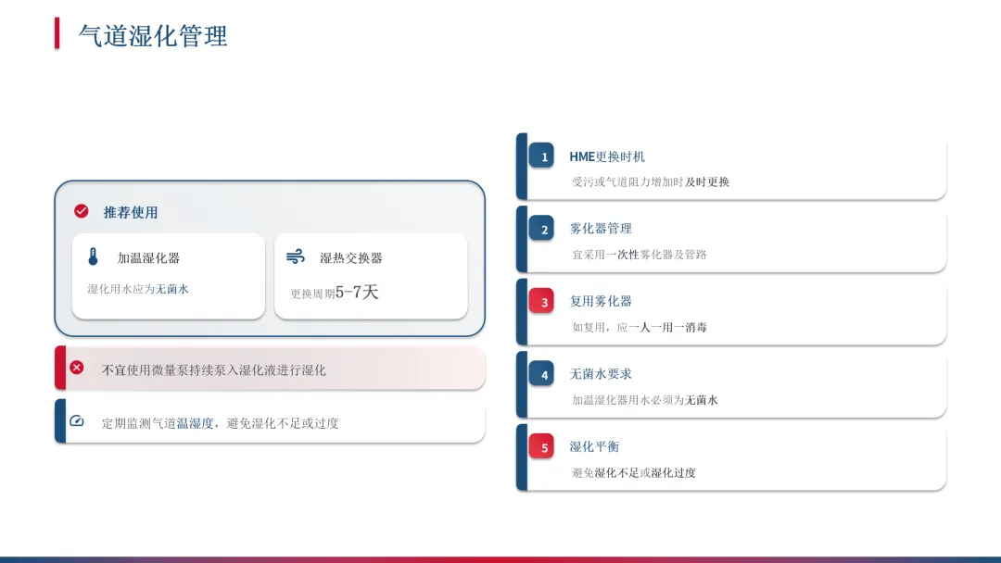Click the red accent bar beside the title
This screenshot has width=1001, height=563.
[x=57, y=33]
